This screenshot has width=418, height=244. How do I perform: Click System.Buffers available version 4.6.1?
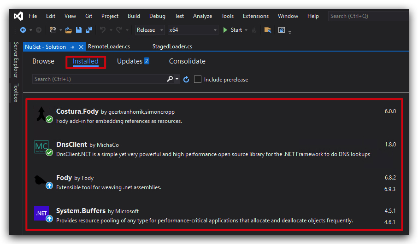coord(390,222)
